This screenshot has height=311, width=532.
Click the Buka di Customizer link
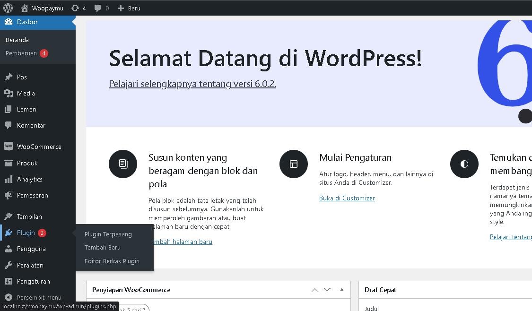click(x=347, y=198)
